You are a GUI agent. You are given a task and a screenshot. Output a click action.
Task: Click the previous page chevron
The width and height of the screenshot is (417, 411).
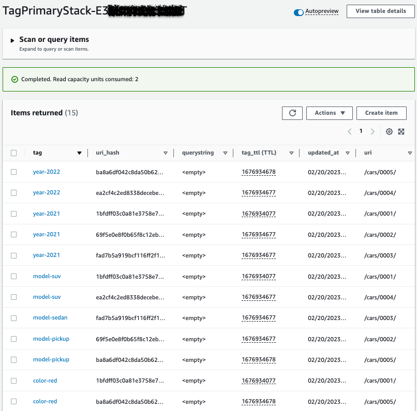[349, 132]
